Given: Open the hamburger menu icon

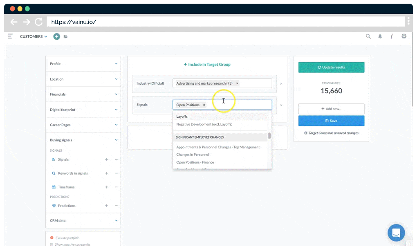Looking at the screenshot, I should tap(10, 36).
